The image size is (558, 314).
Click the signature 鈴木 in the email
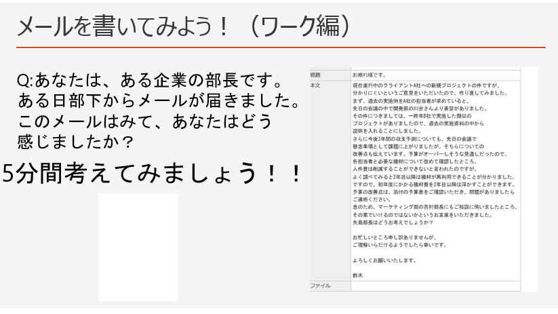358,275
